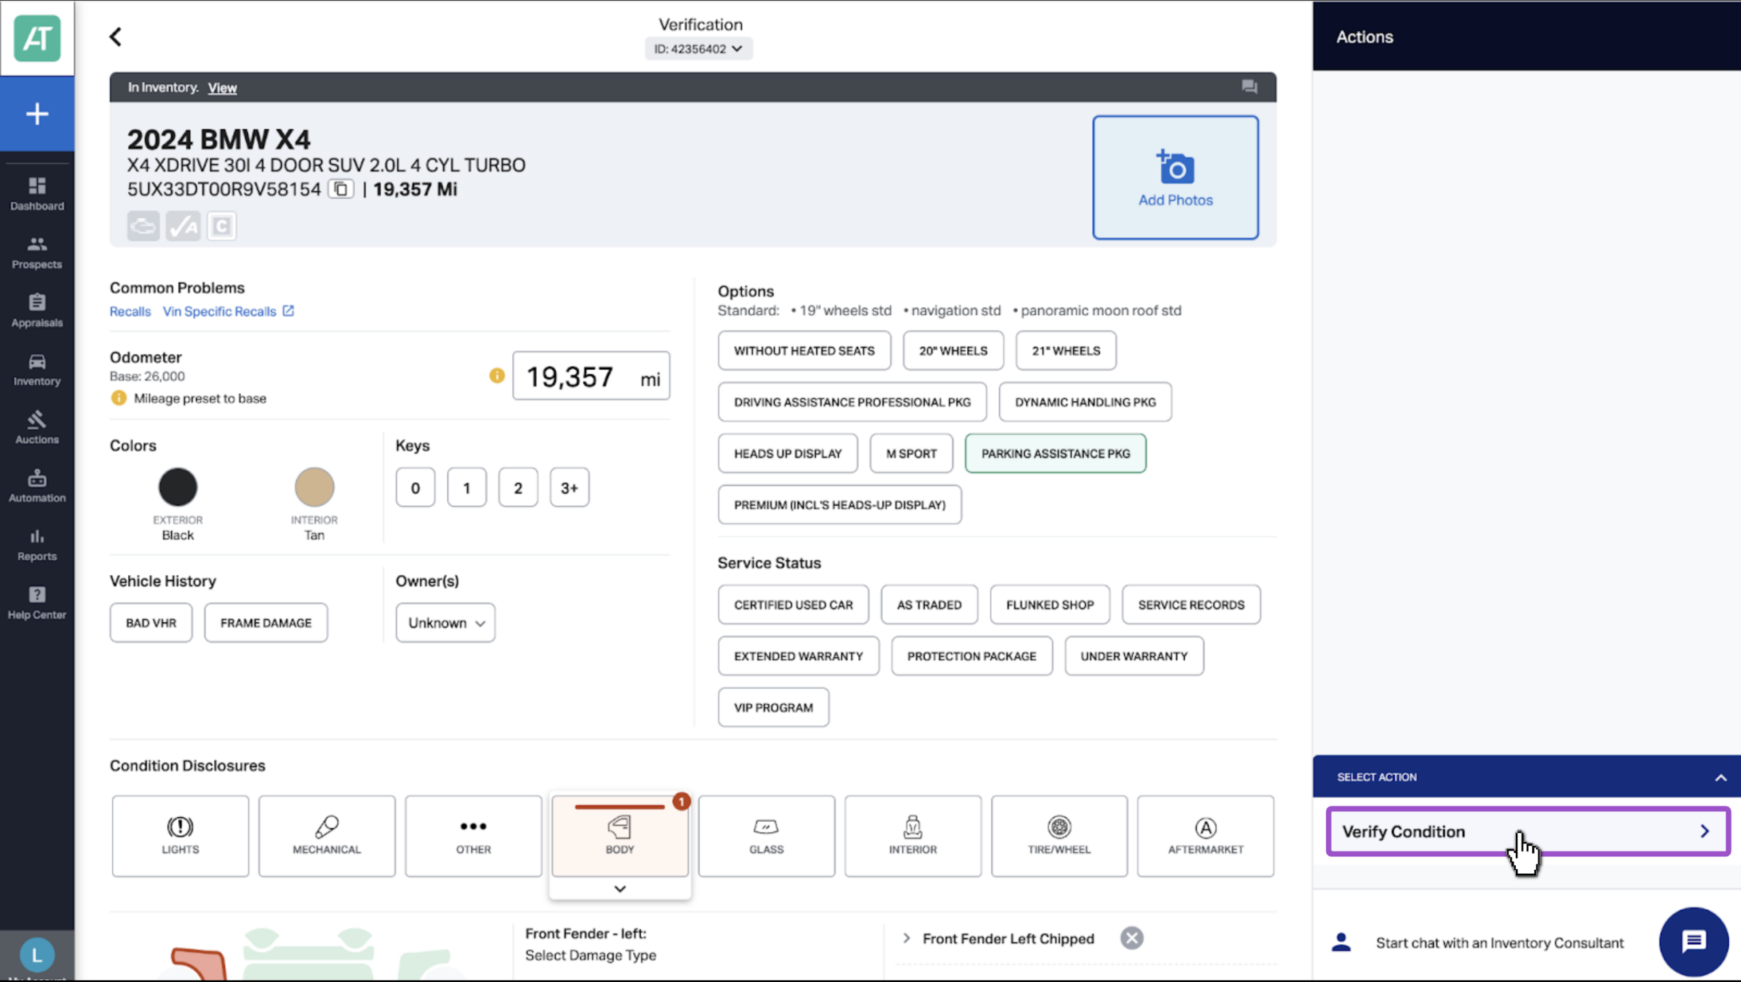Toggle Premium (Incl's Heads-Up Display)
The height and width of the screenshot is (982, 1741).
pos(839,505)
